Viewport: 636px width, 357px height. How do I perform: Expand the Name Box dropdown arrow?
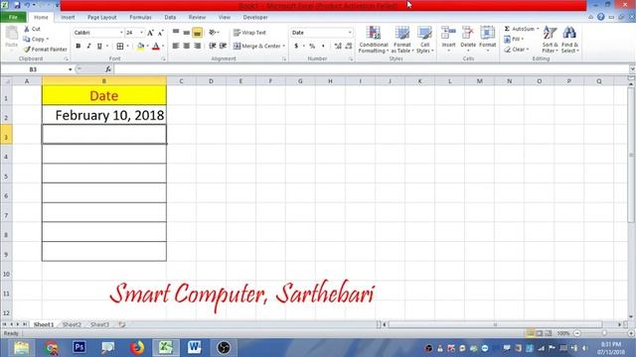70,69
